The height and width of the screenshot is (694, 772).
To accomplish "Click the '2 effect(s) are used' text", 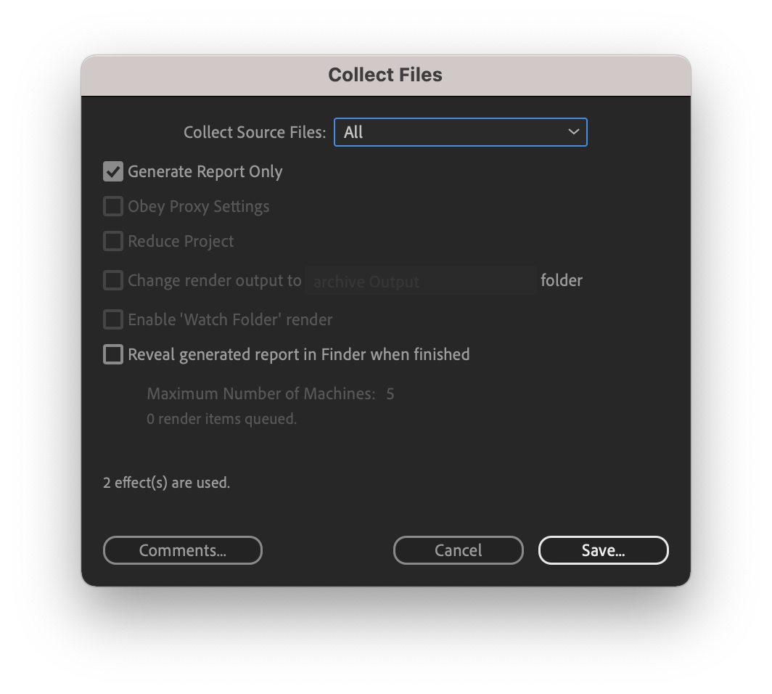I will click(166, 482).
